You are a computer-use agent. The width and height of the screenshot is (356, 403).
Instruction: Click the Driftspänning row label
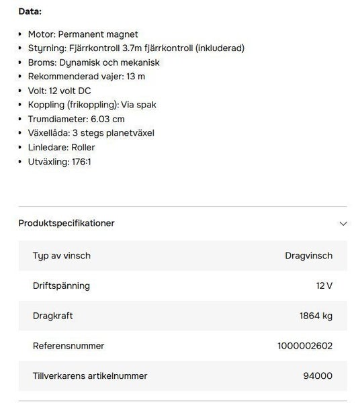[x=61, y=286]
